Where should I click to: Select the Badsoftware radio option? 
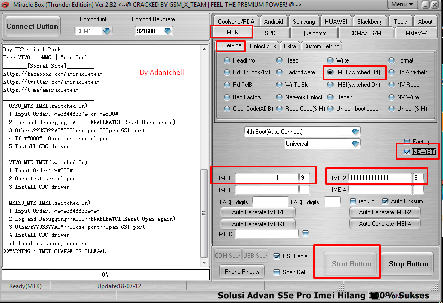pyautogui.click(x=279, y=72)
